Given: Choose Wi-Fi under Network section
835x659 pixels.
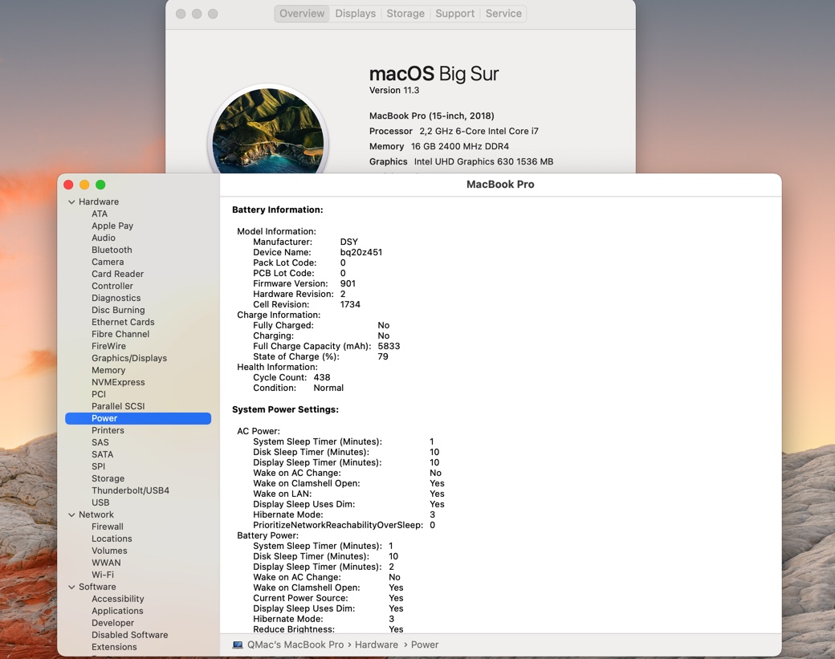Looking at the screenshot, I should [103, 575].
